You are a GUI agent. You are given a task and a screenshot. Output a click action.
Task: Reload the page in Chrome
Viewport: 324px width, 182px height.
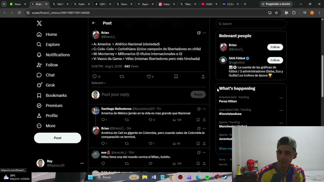pyautogui.click(x=19, y=13)
